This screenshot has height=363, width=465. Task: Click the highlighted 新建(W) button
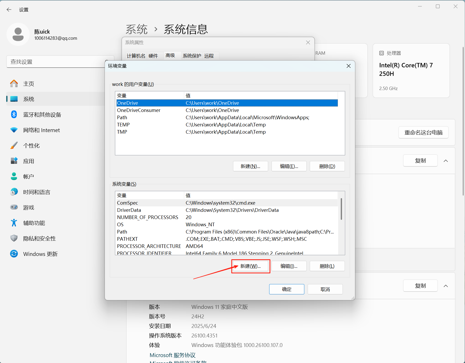(250, 266)
